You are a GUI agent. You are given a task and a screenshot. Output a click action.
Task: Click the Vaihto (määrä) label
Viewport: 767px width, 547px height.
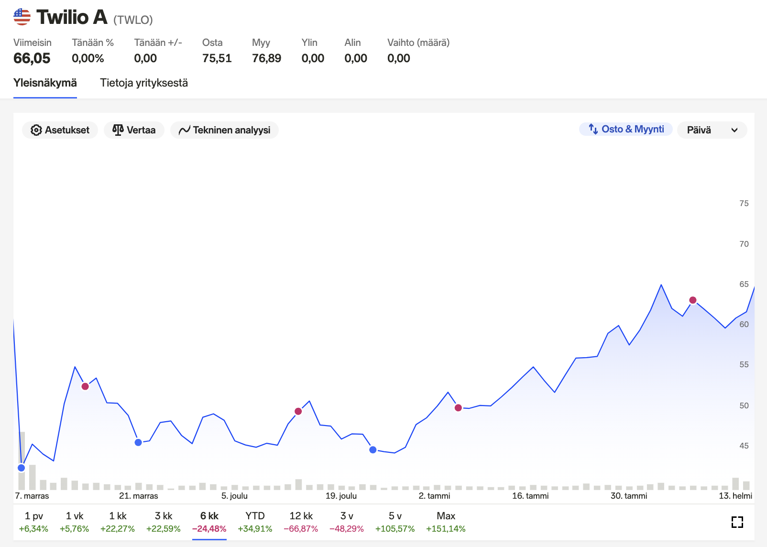(418, 43)
